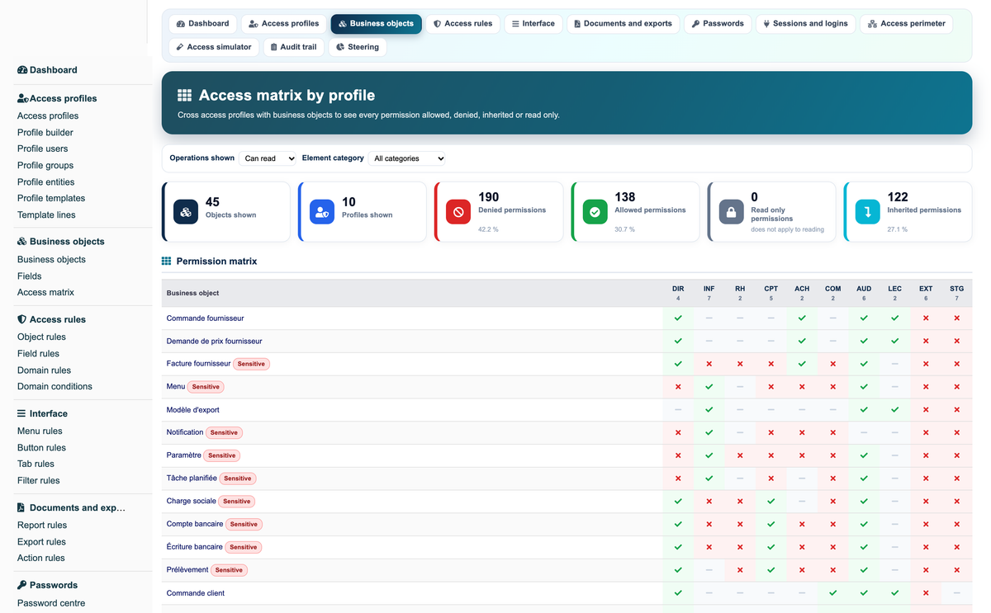Switch to Access profiles top tab
Image resolution: width=991 pixels, height=613 pixels.
[x=284, y=24]
